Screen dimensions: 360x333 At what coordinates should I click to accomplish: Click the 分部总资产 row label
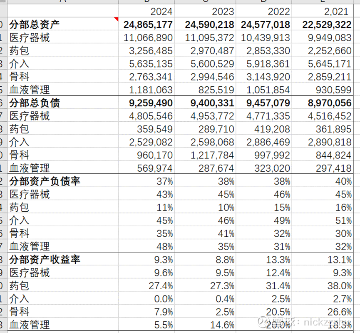click(35, 24)
